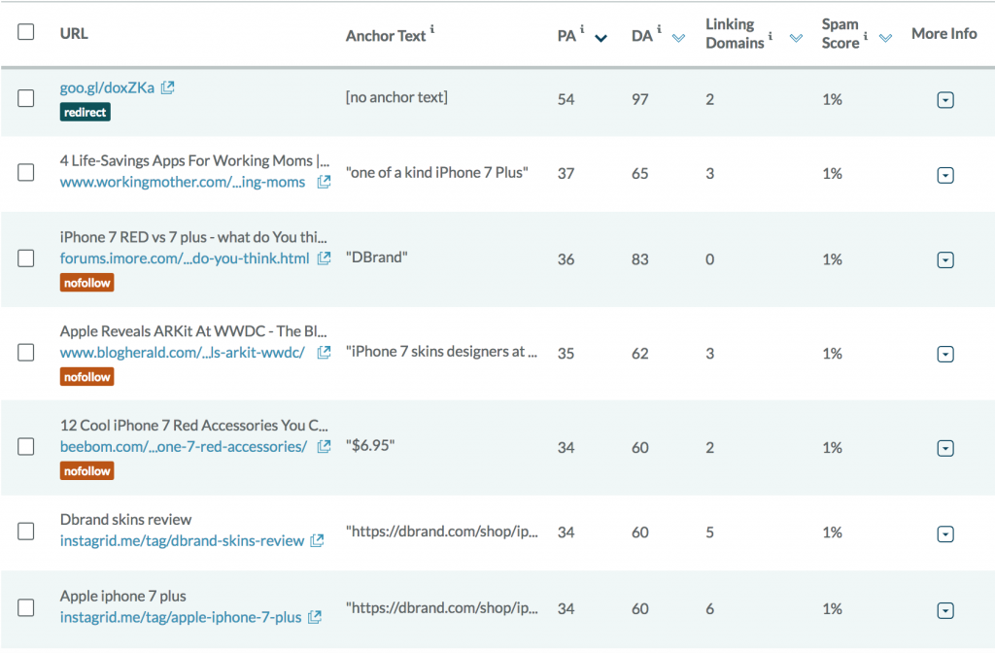Sort by PA column arrow
The image size is (995, 653).
pyautogui.click(x=600, y=38)
